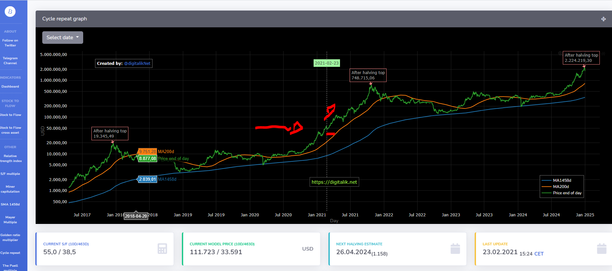Image resolution: width=612 pixels, height=271 pixels.
Task: Open the SMA 1458d sidebar page
Action: click(x=10, y=204)
